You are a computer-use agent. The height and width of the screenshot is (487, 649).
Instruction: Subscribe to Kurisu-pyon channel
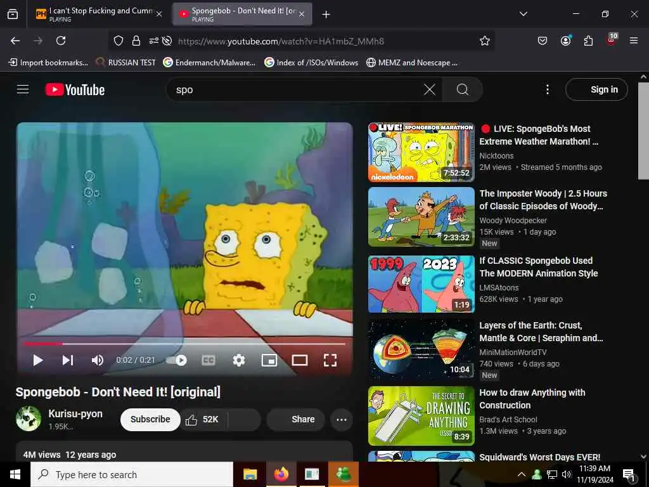click(150, 419)
